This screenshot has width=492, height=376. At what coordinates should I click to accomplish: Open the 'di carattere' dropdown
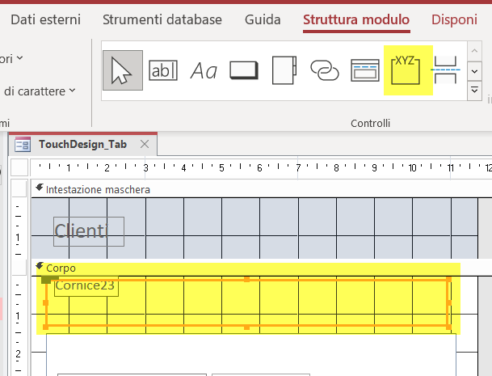39,91
